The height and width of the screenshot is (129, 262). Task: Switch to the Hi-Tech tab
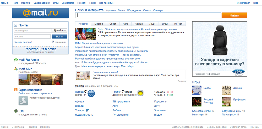point(178,24)
